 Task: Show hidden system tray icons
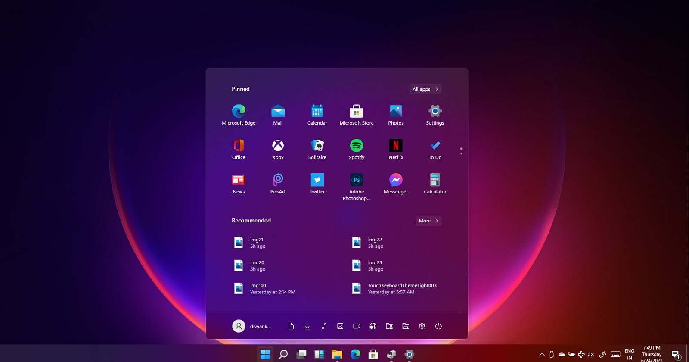pyautogui.click(x=542, y=354)
